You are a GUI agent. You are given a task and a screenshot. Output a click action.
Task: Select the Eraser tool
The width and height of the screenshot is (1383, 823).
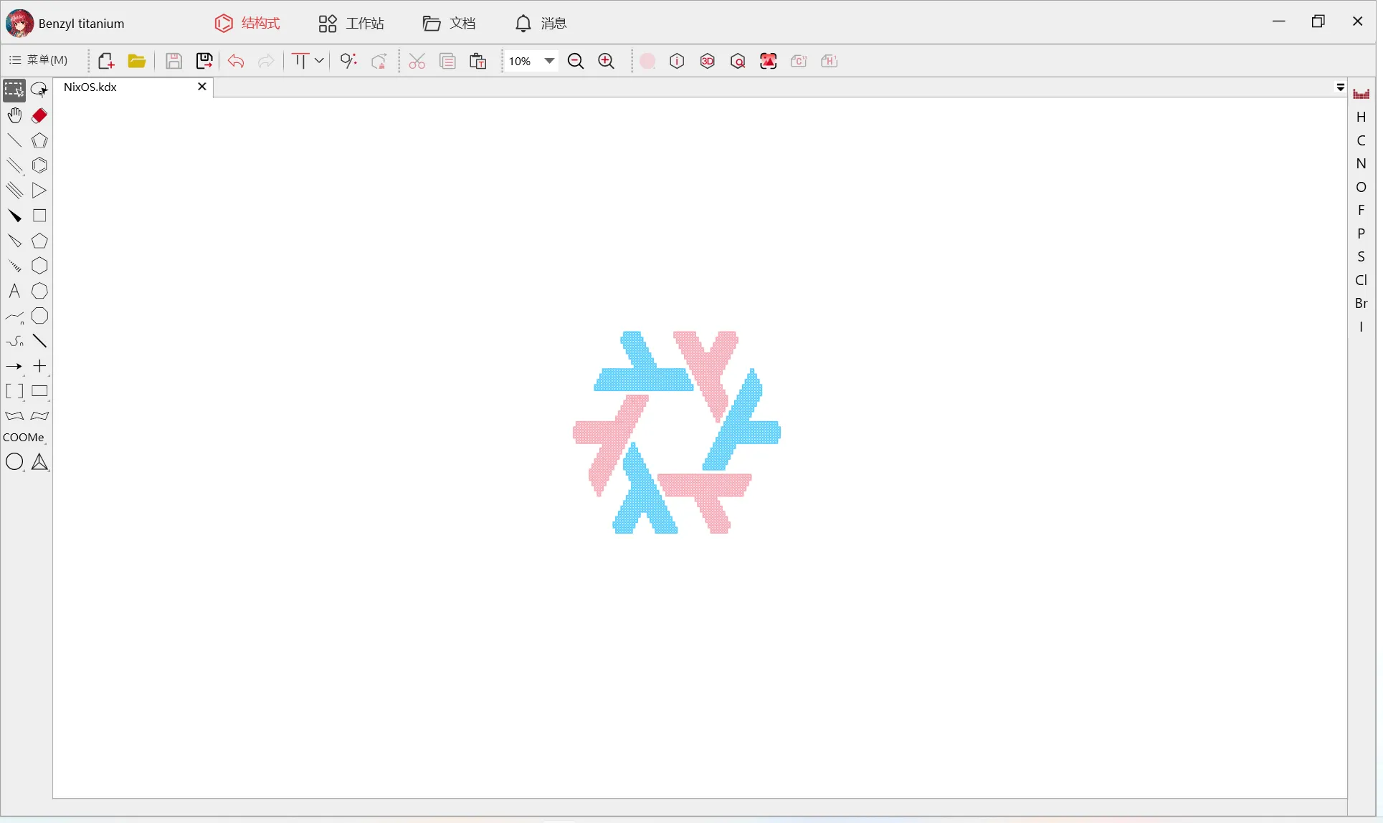[39, 115]
